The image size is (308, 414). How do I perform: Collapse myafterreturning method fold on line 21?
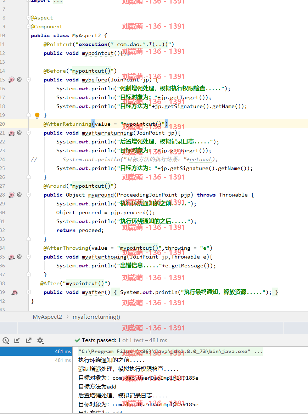28,133
